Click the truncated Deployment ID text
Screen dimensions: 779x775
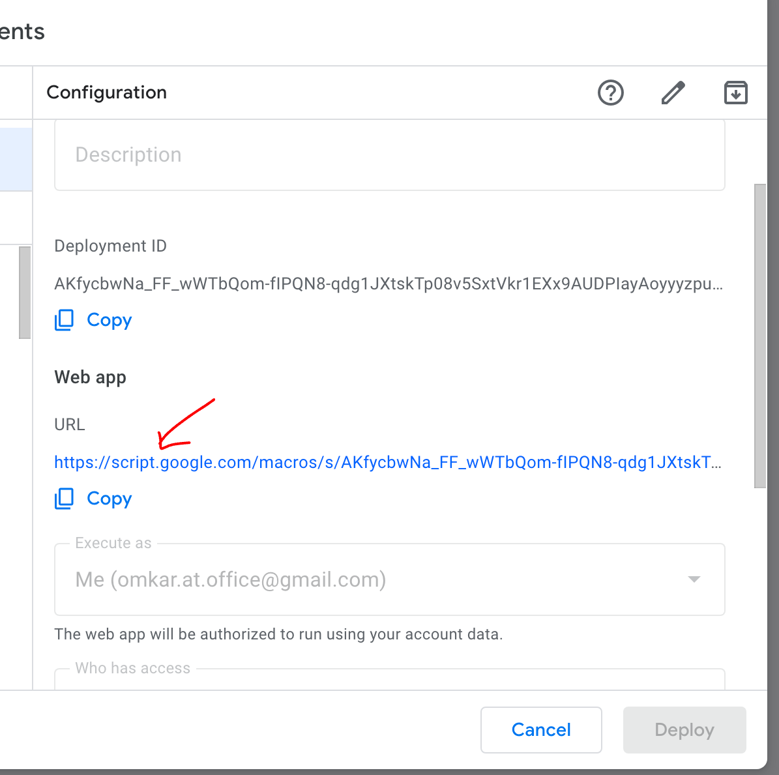click(388, 284)
